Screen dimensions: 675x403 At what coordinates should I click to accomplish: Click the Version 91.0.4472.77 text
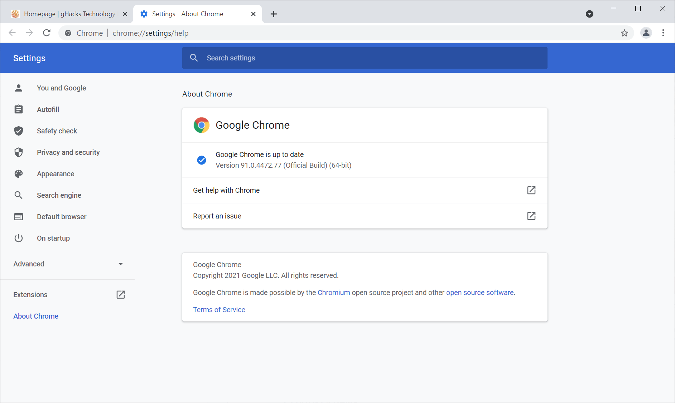[x=283, y=165]
